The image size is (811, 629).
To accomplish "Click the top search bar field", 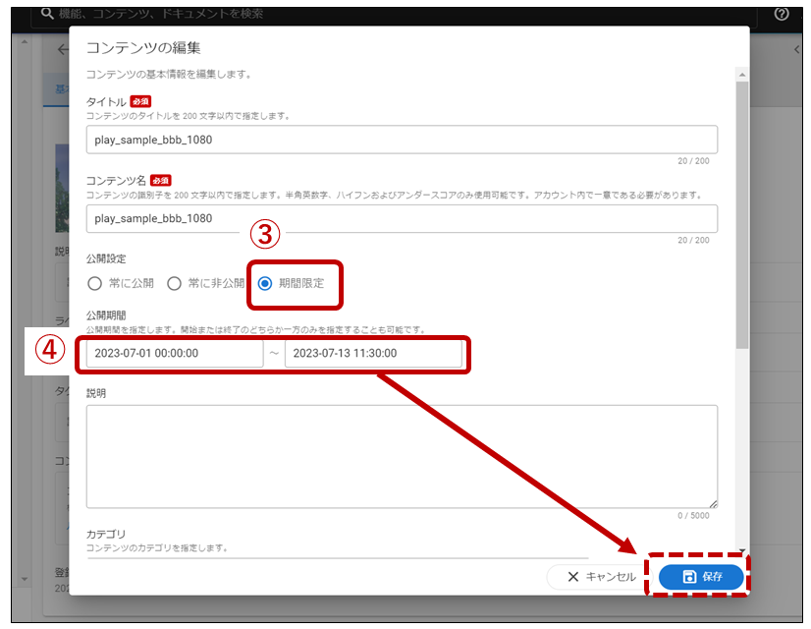I will coord(396,15).
